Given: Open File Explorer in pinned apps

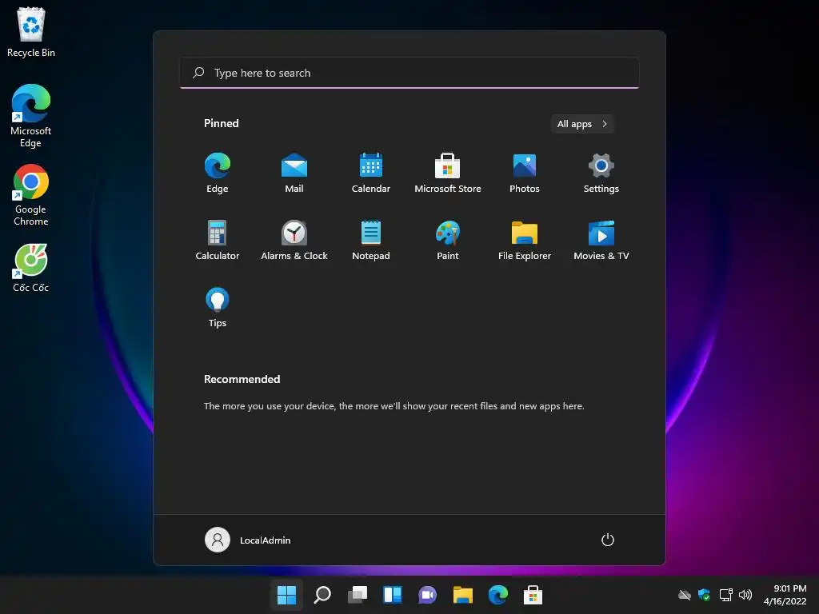Looking at the screenshot, I should pyautogui.click(x=525, y=240).
